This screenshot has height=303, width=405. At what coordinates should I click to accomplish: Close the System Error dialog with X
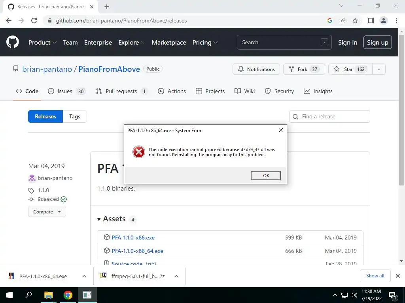pos(281,130)
